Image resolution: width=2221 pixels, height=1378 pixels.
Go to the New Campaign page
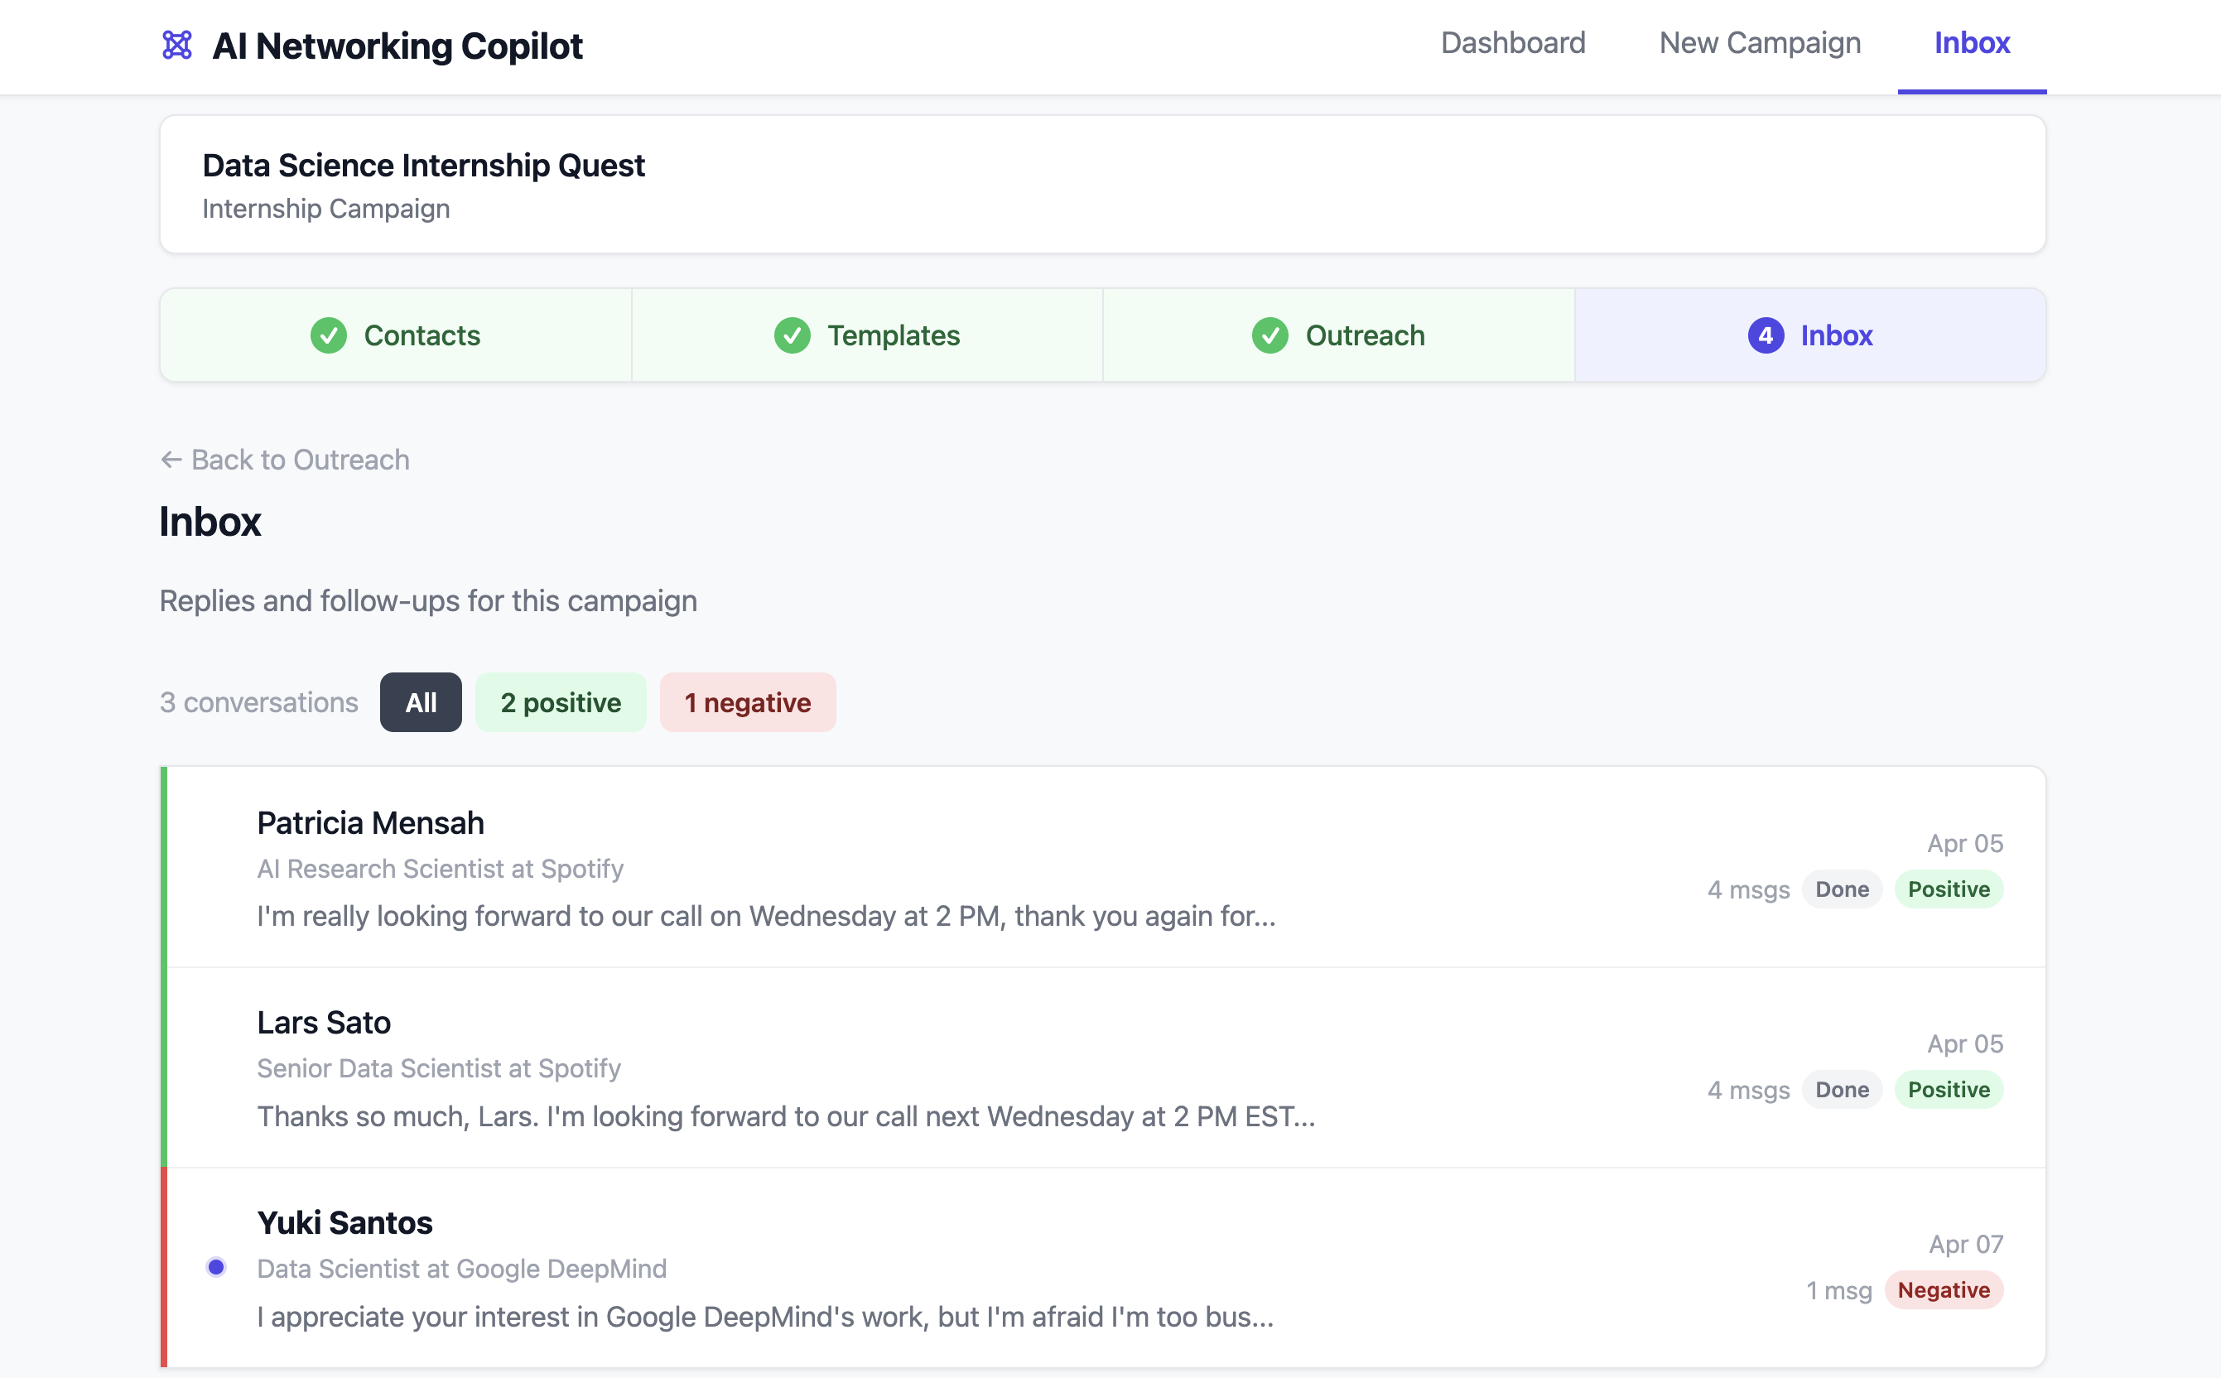[1759, 43]
